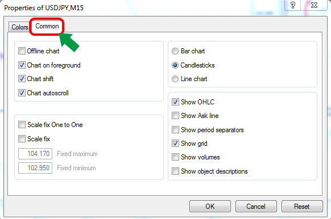Enable the Scale fix checkbox

[22, 139]
